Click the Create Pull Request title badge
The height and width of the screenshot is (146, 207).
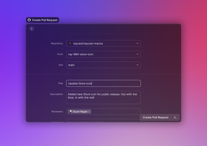point(42,20)
